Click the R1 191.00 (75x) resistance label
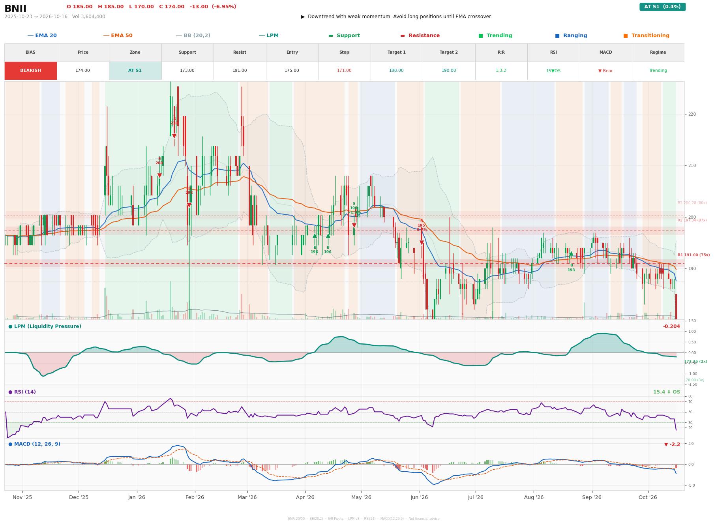Viewport: 714px width, 525px height. click(x=693, y=255)
